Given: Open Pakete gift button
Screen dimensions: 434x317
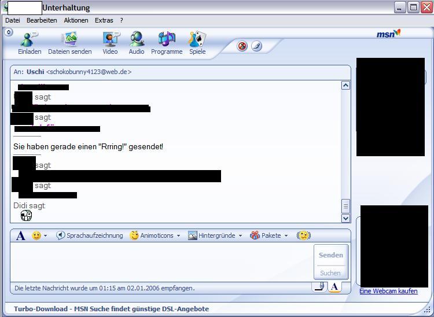Looking at the screenshot, I should coord(266,235).
